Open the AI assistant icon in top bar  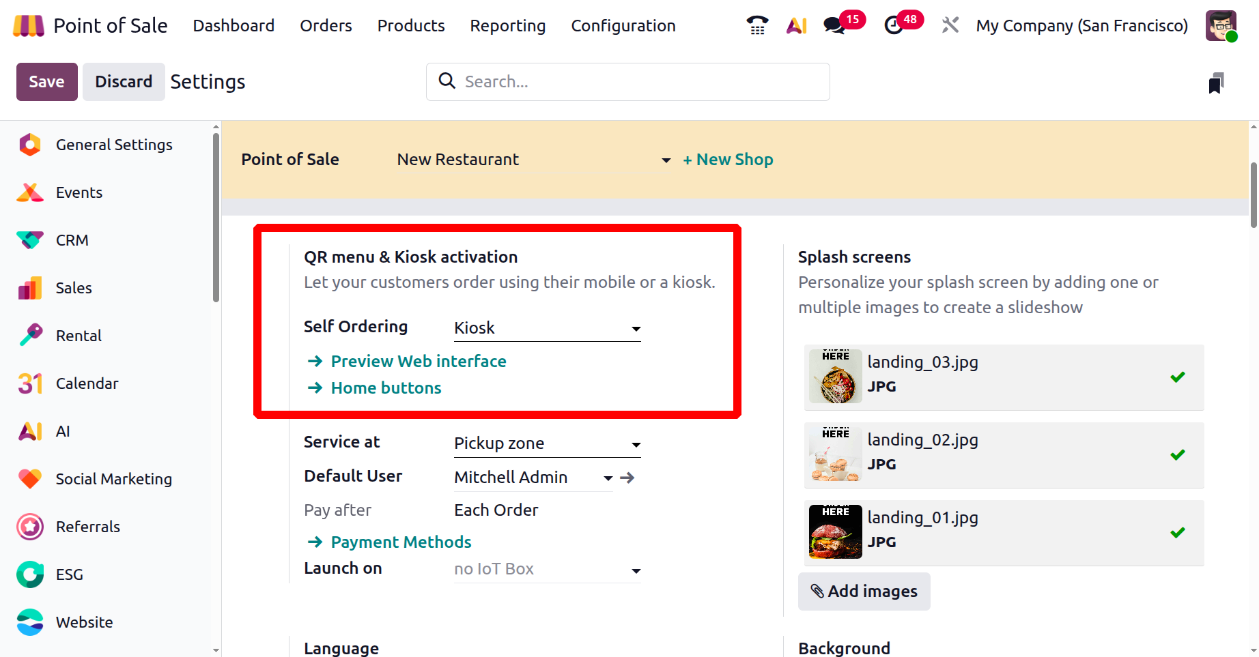pos(796,26)
